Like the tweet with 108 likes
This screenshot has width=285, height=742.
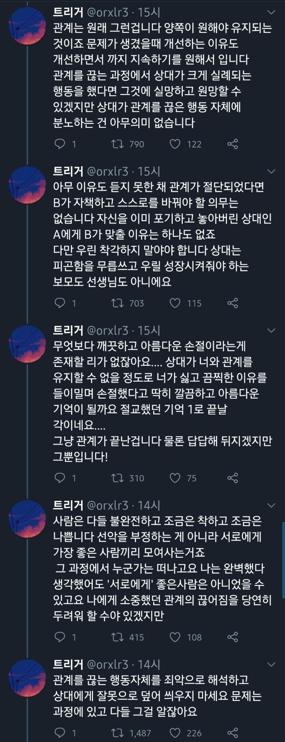coord(175,637)
